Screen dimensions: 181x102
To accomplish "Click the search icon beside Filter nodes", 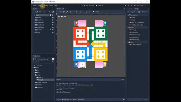I will click(x=50, y=12).
